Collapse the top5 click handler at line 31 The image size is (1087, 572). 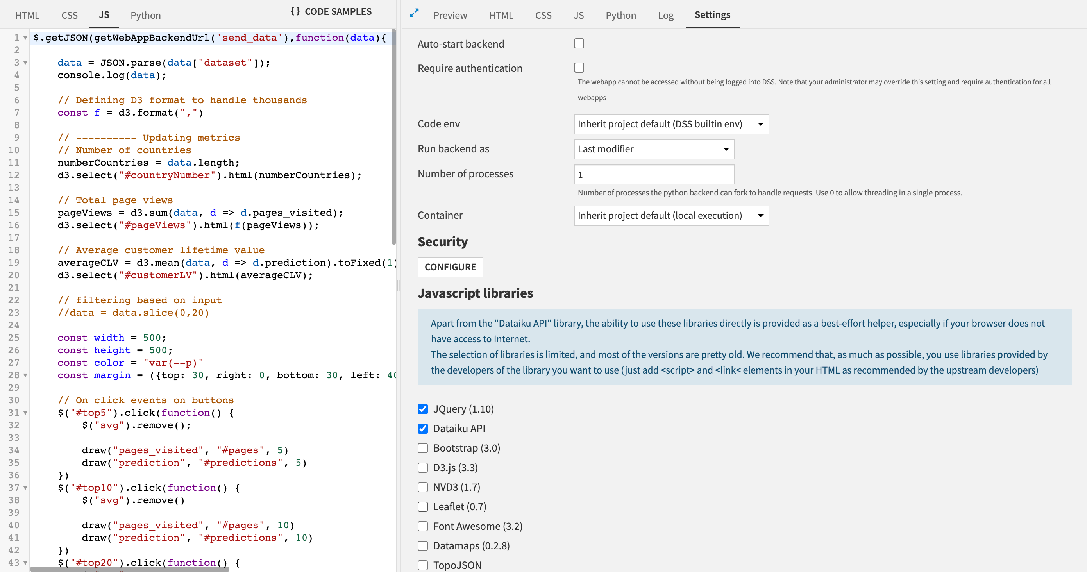(x=25, y=413)
